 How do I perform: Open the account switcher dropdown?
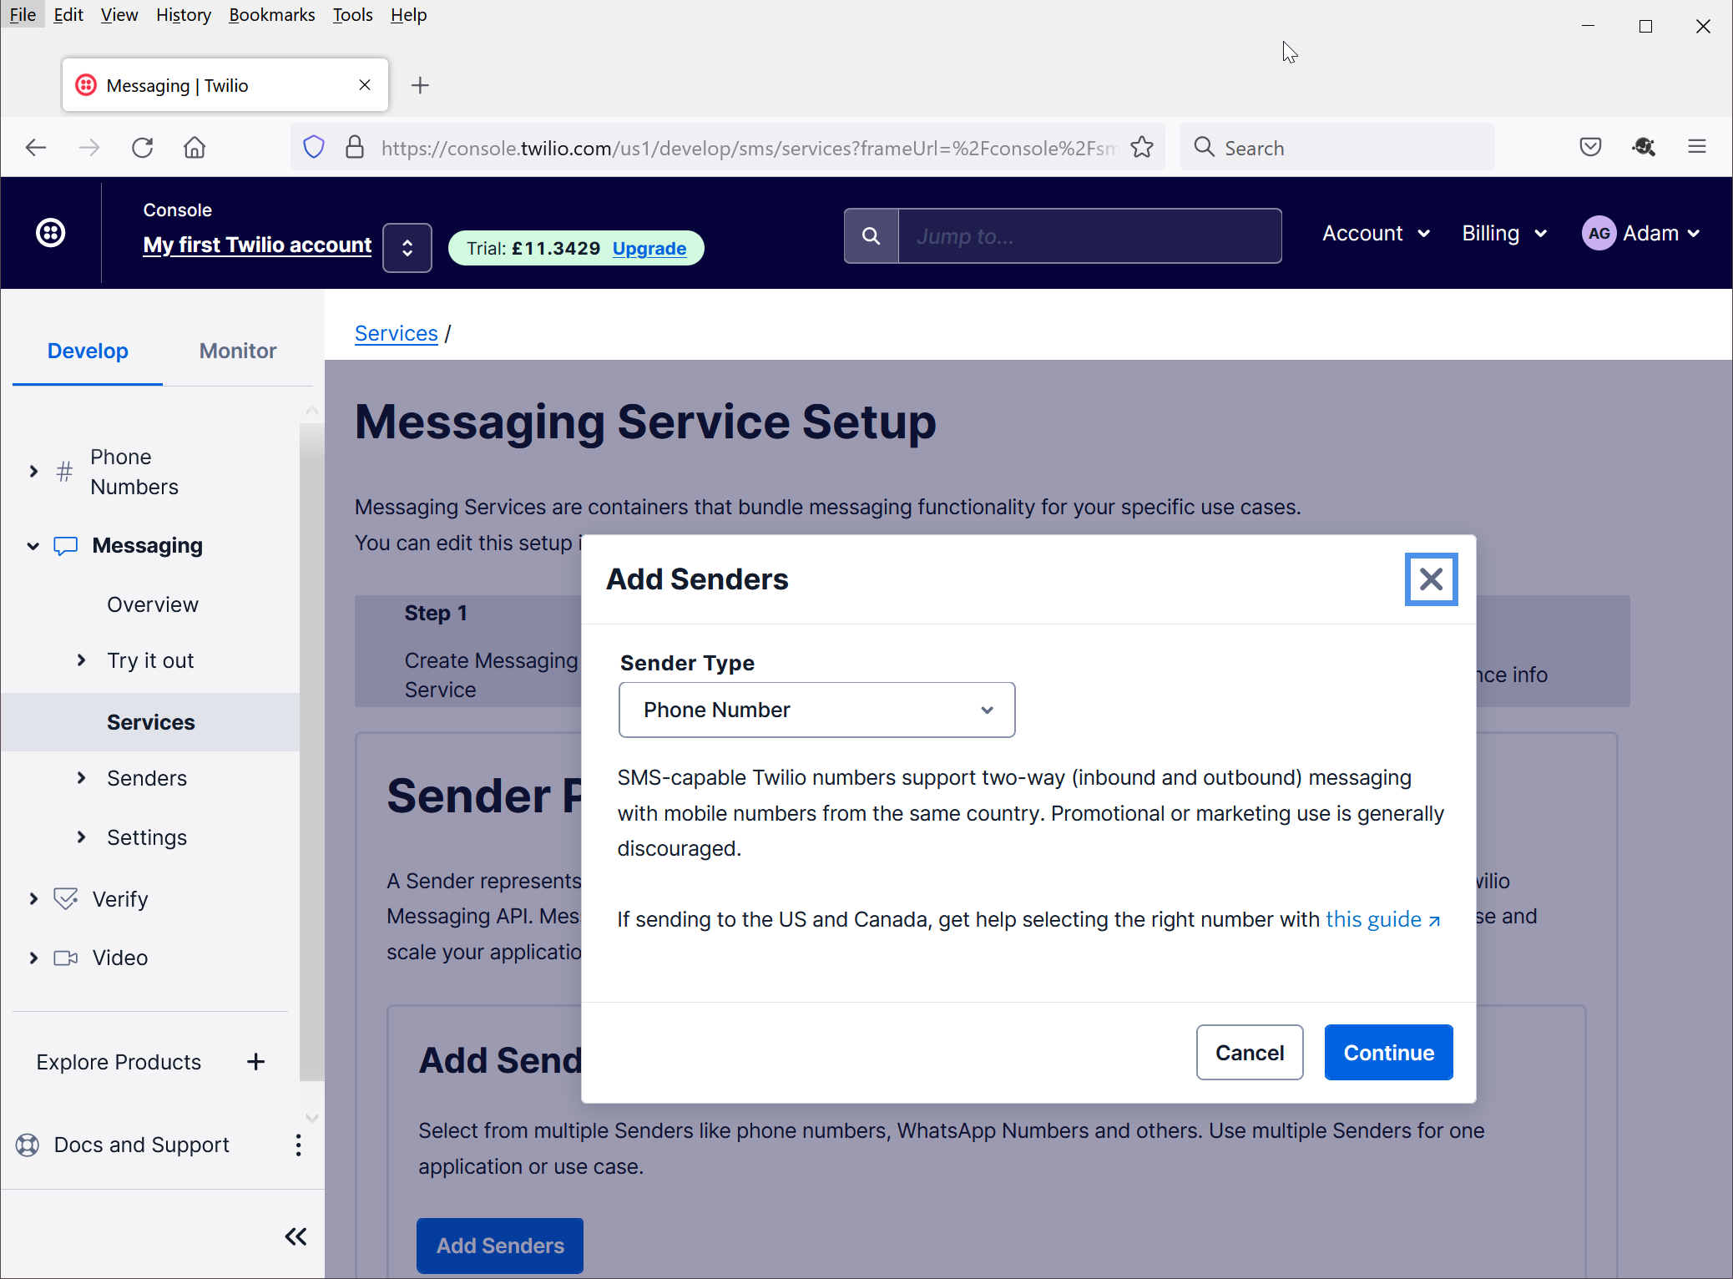tap(407, 248)
